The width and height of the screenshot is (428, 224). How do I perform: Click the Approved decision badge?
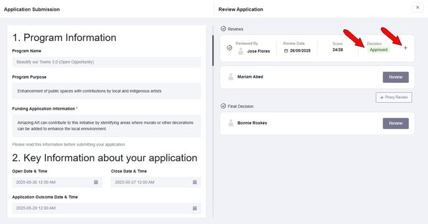tap(378, 50)
